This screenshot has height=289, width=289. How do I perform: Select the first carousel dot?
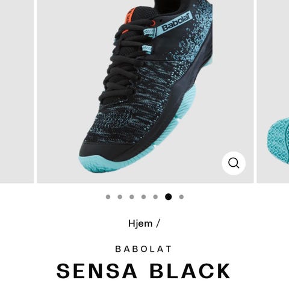(x=108, y=197)
